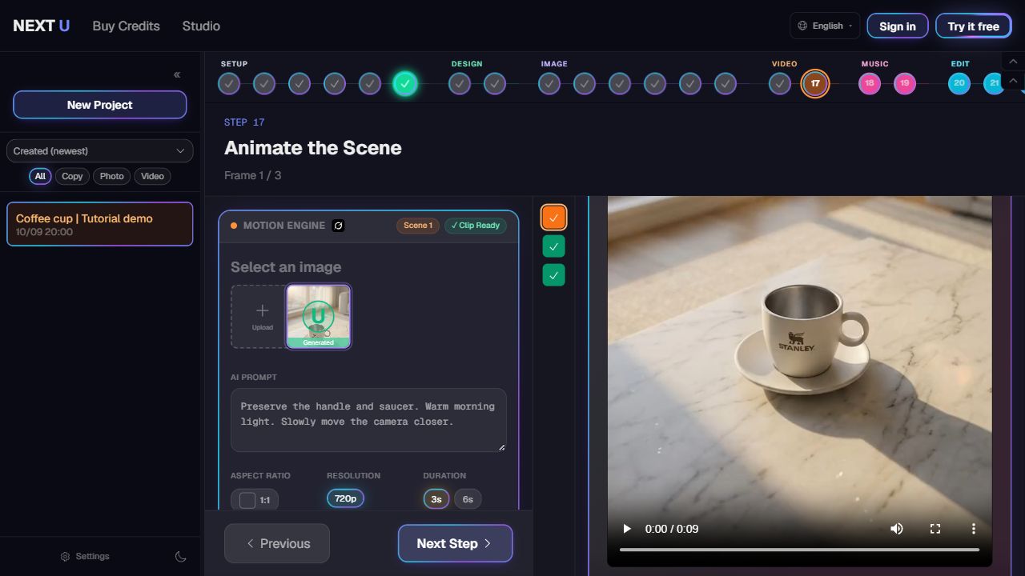The width and height of the screenshot is (1025, 576).
Task: Click the NEXT U logo
Action: tap(42, 26)
